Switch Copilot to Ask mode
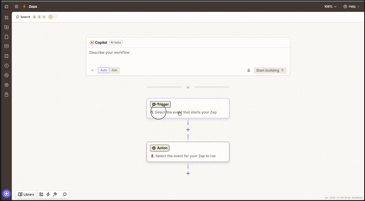 [x=115, y=70]
